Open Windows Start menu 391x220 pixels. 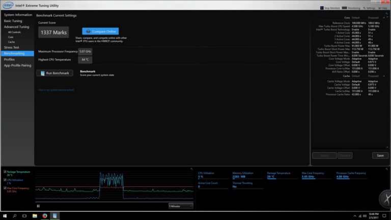click(x=5, y=215)
